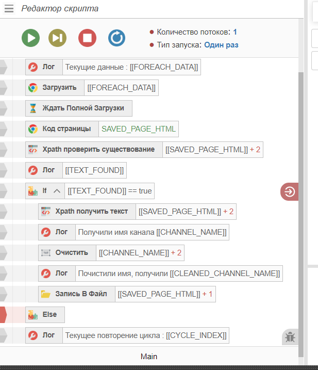Screen dimensions: 318x370
Task: Open the 'Код страницы' action block
Action: point(61,129)
